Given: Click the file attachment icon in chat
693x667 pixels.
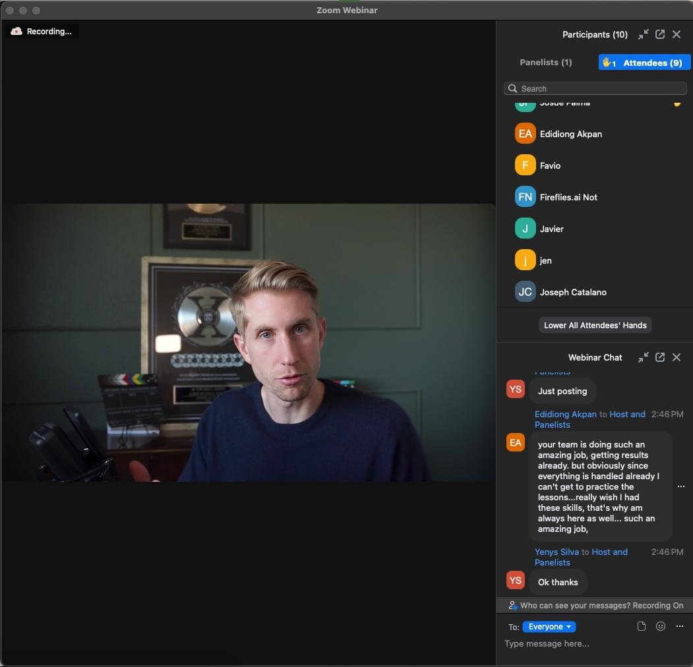Looking at the screenshot, I should pos(641,627).
